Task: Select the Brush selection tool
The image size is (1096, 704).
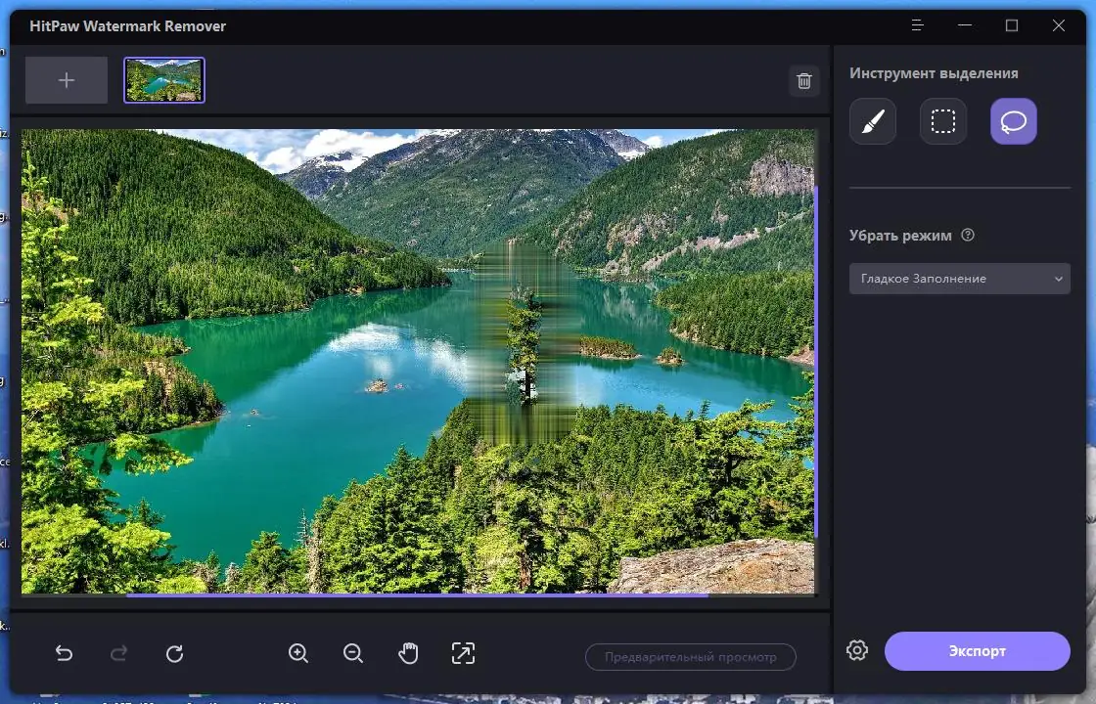Action: click(x=873, y=121)
